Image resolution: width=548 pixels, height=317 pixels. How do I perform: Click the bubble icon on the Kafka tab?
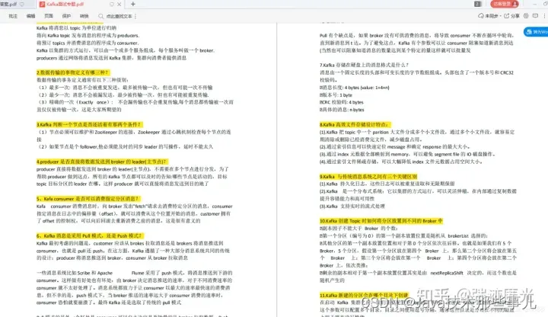point(112,5)
